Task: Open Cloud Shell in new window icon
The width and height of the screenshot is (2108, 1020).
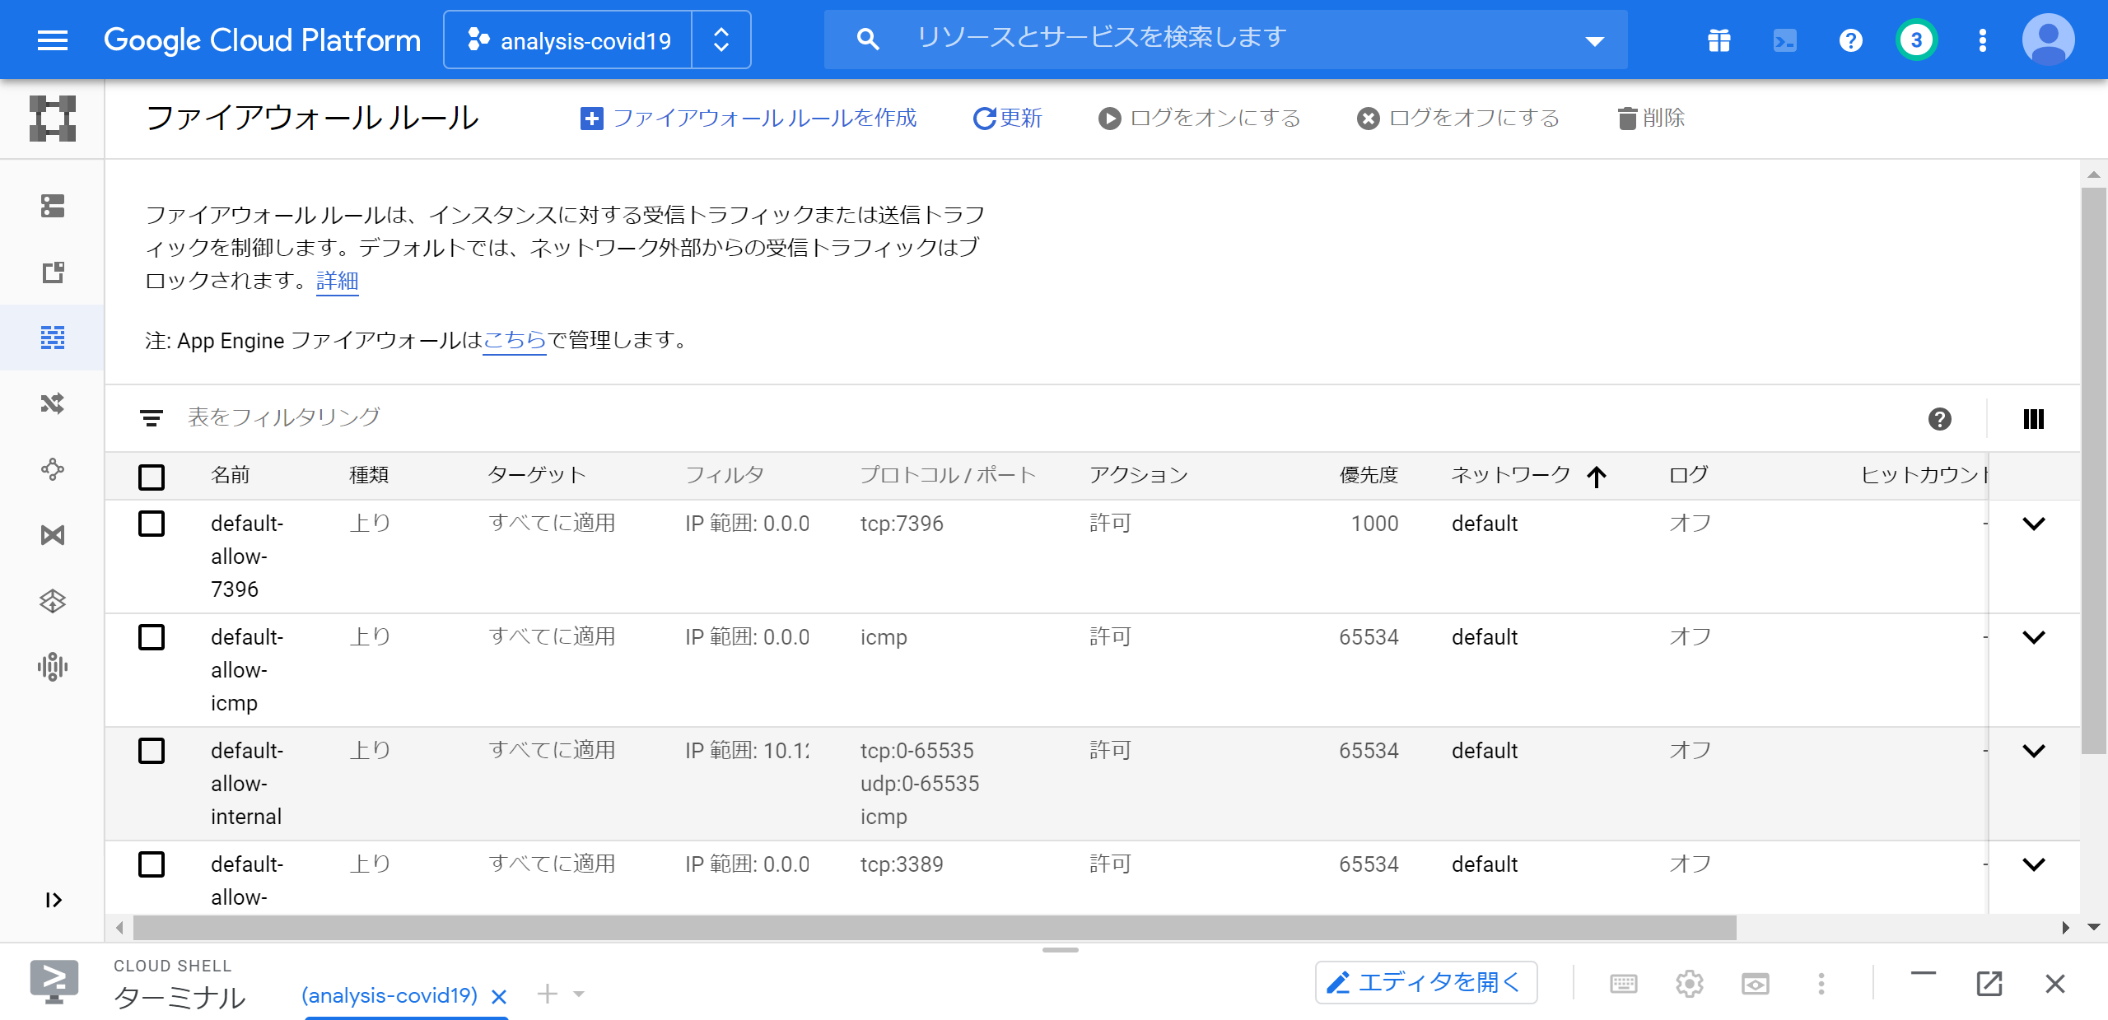Action: (1989, 983)
